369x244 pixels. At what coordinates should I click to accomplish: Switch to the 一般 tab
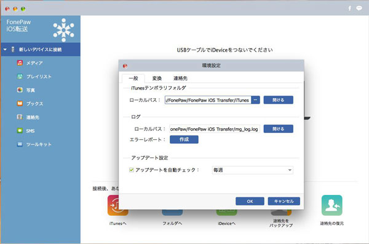click(x=133, y=78)
